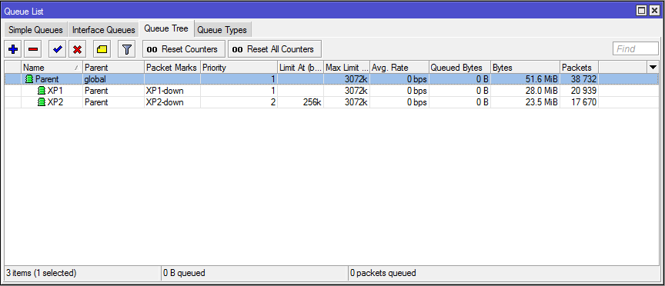Viewport: 665px width, 286px height.
Task: Click the '0 packets queued' status text
Action: (383, 273)
